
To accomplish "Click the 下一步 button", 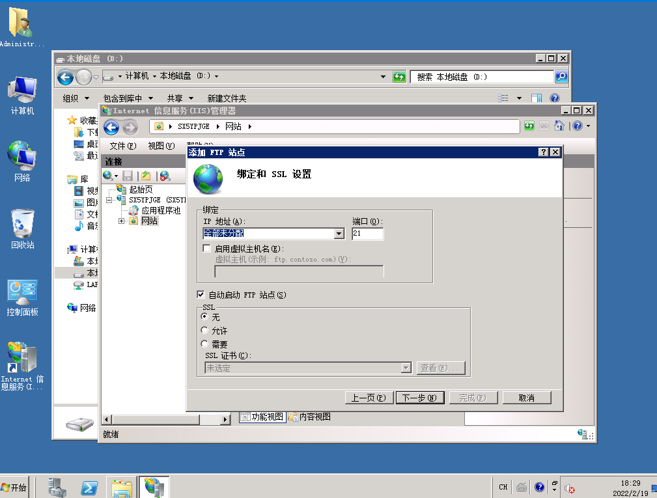I will 419,398.
